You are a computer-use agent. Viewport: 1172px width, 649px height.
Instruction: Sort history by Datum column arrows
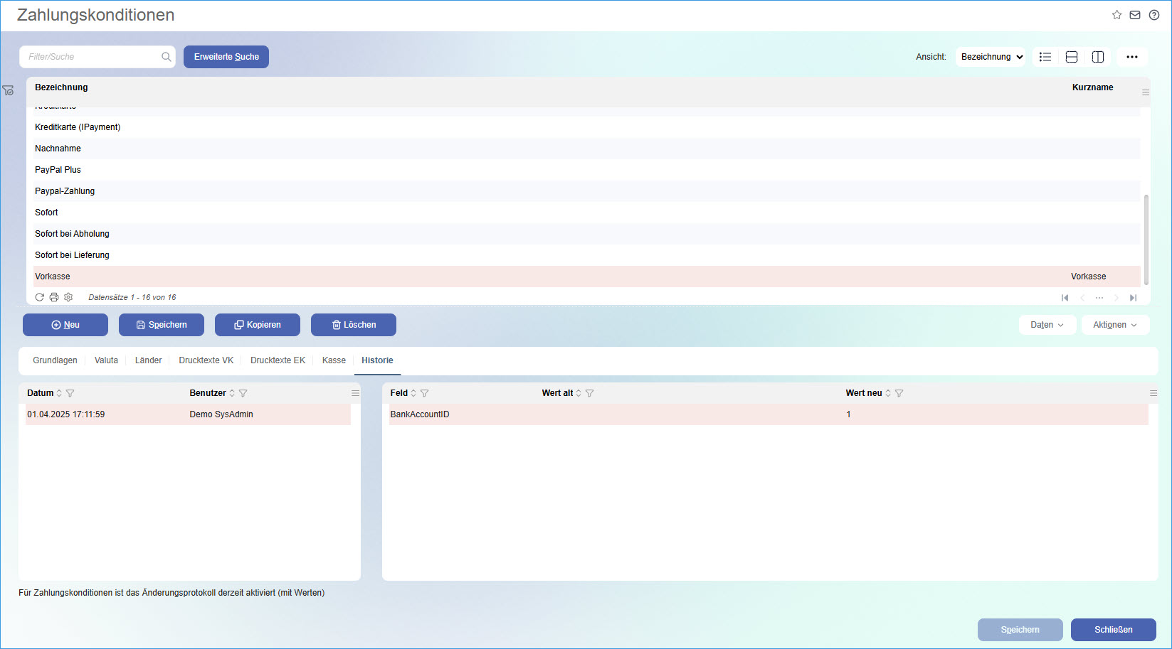[59, 393]
